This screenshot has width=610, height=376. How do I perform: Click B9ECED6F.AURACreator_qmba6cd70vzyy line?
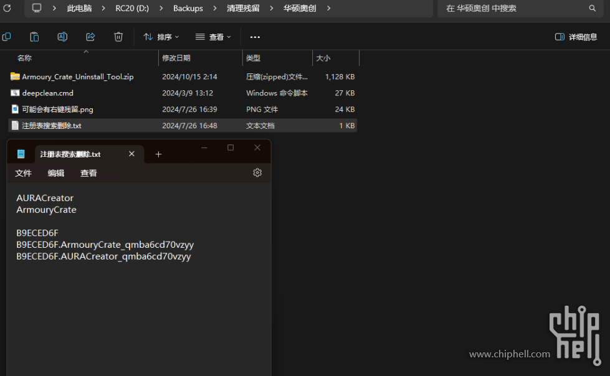[103, 256]
